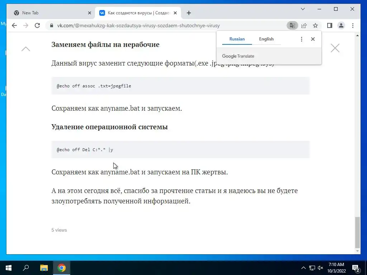Close the VK article tab

point(175,13)
